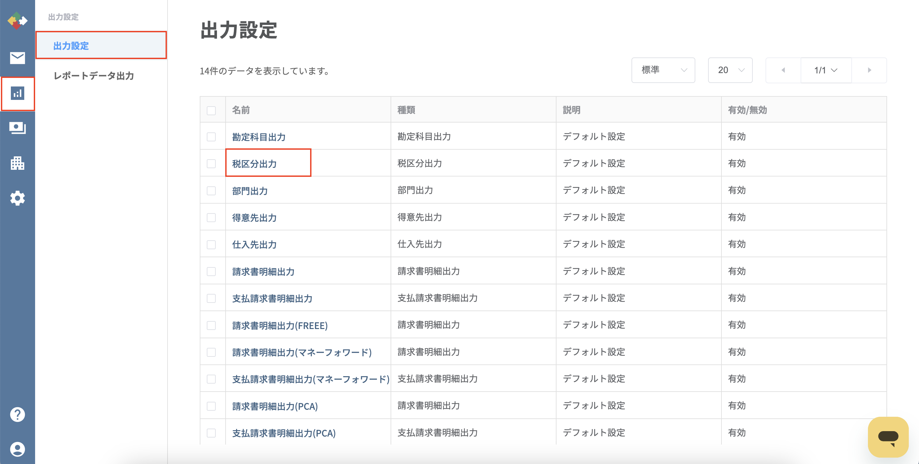919x464 pixels.
Task: Go to next page arrow
Action: point(870,70)
